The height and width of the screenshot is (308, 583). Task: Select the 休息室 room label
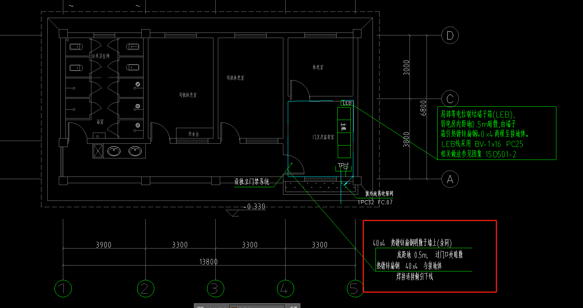click(x=318, y=67)
